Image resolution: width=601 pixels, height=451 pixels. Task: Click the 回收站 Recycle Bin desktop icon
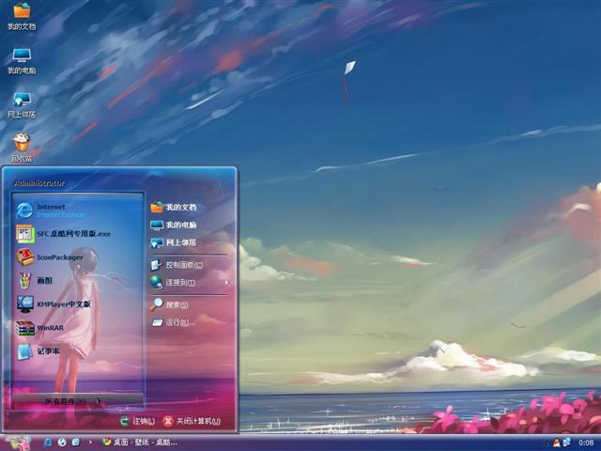22,147
